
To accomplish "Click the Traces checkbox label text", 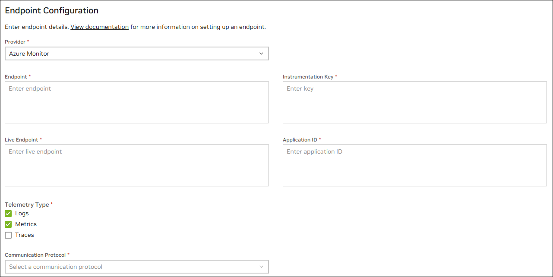I will tap(25, 235).
